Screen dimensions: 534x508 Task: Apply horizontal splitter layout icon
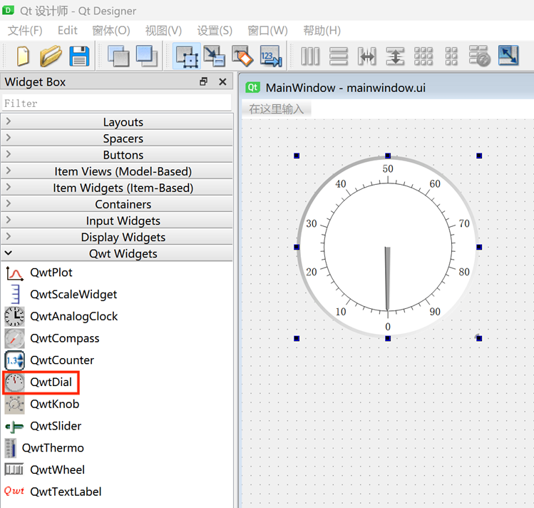366,56
